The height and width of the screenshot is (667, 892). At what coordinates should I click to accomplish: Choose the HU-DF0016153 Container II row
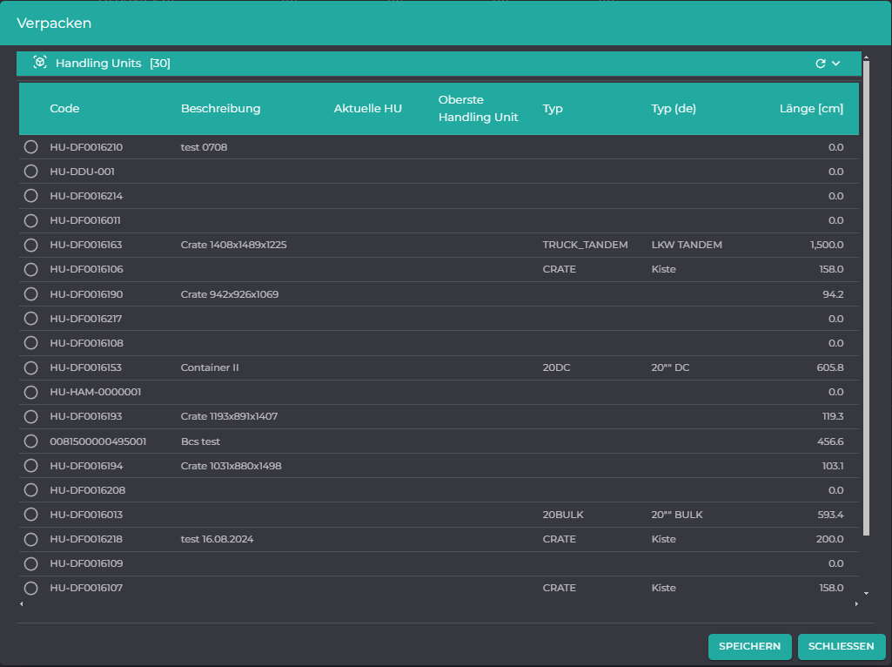pyautogui.click(x=439, y=367)
